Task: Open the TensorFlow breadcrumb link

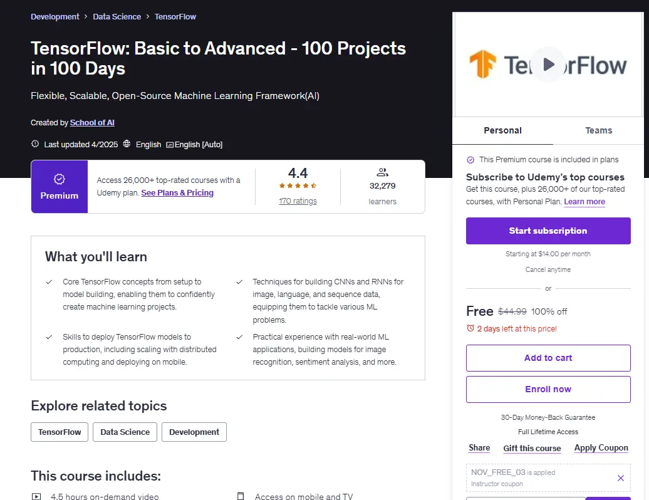Action: [x=175, y=16]
